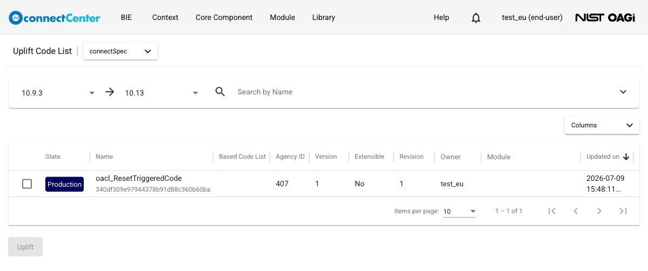Click the Extensible value No

tap(360, 184)
